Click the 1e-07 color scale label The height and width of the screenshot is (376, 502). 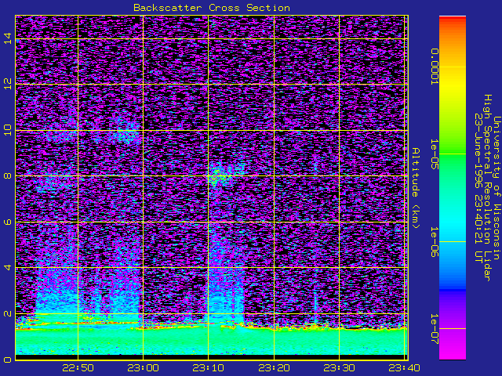[434, 329]
